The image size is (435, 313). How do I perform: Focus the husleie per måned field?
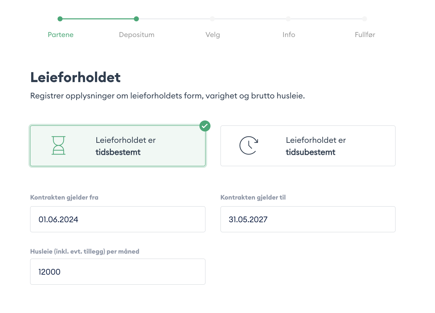[118, 272]
